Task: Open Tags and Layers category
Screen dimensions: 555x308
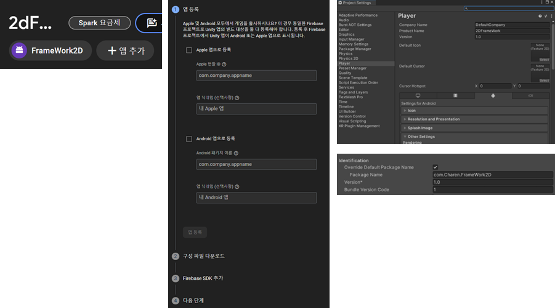Action: [353, 92]
